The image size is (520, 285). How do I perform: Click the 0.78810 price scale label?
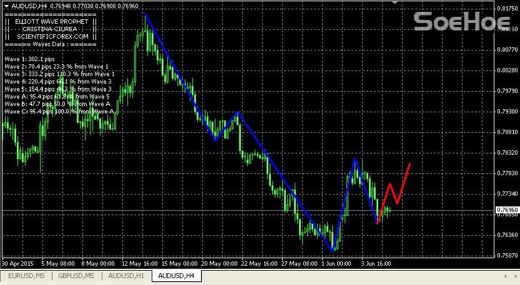[x=508, y=132]
